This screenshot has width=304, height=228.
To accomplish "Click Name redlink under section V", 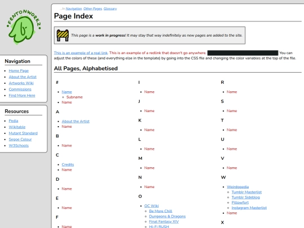I will pyautogui.click(x=232, y=168).
